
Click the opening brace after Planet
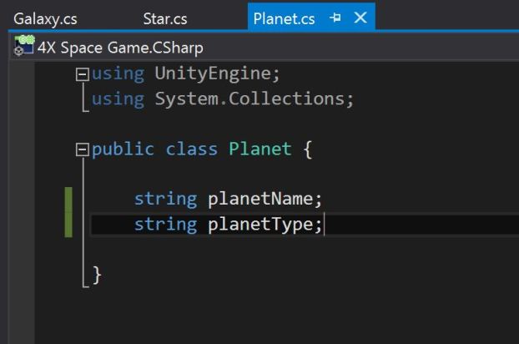(x=307, y=149)
